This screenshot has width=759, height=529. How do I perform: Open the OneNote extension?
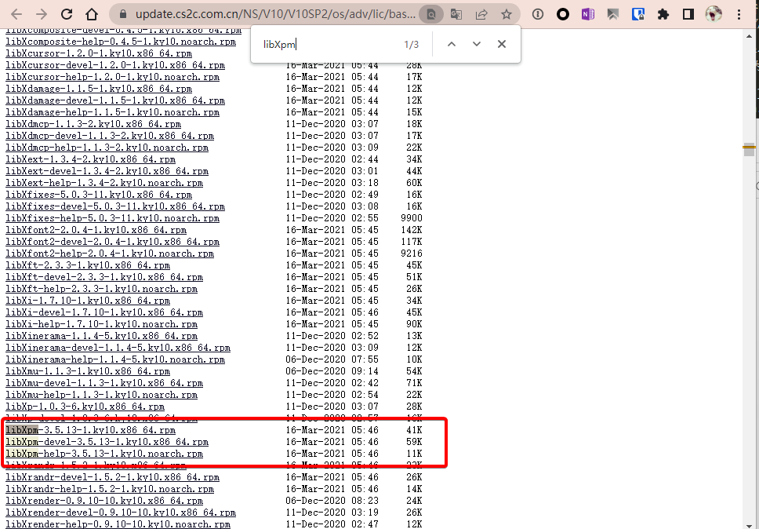(587, 15)
